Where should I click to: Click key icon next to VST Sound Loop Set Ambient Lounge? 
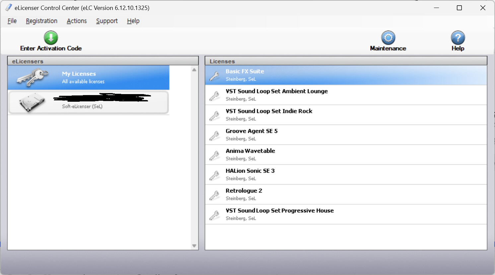[215, 96]
